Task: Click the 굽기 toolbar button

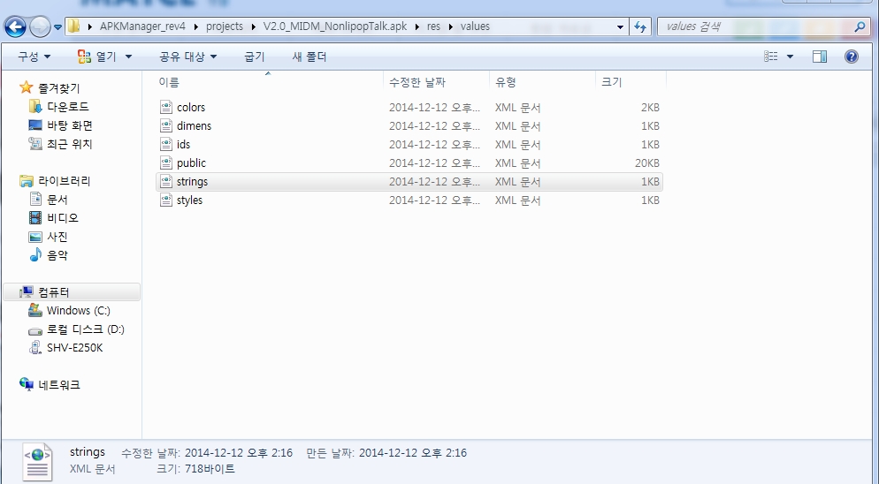Action: click(254, 57)
